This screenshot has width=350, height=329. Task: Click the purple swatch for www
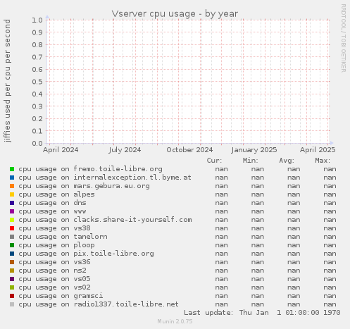click(12, 211)
